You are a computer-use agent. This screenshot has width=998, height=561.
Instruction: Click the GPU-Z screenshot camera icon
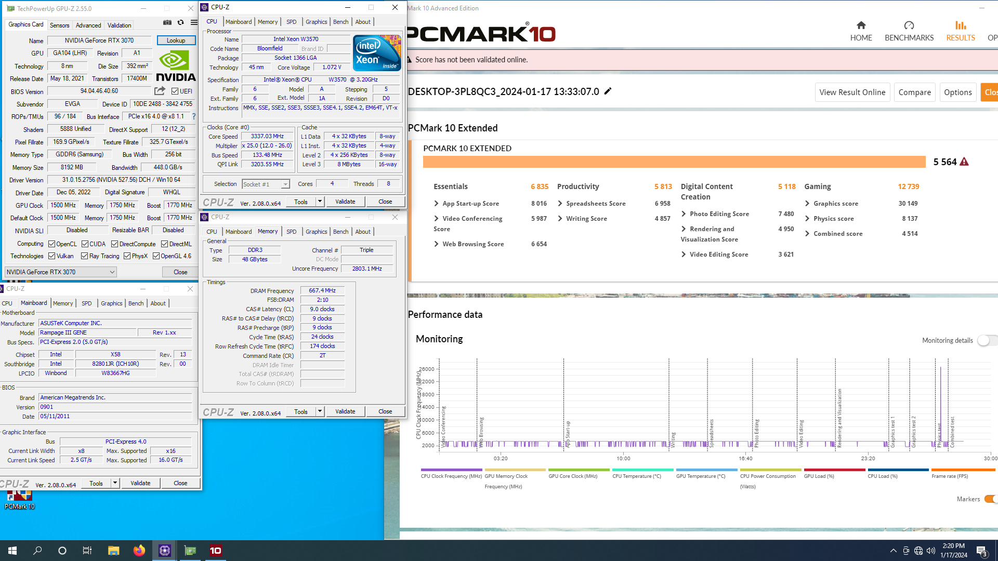tap(167, 22)
